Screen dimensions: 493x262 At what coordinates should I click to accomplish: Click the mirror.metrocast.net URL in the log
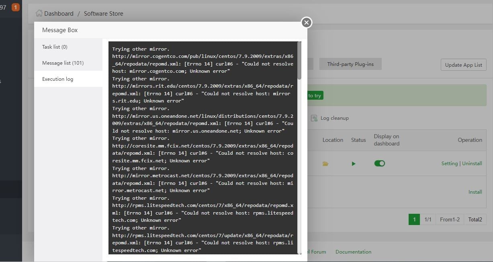click(203, 179)
